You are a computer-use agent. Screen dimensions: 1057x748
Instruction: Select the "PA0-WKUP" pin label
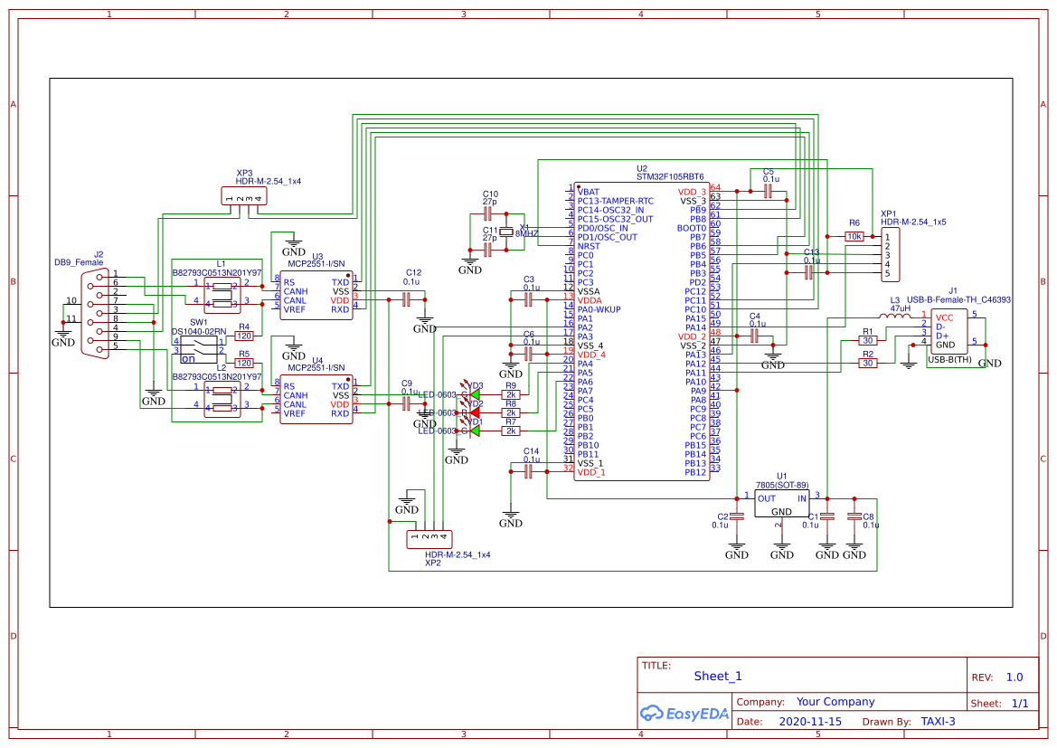coord(599,309)
